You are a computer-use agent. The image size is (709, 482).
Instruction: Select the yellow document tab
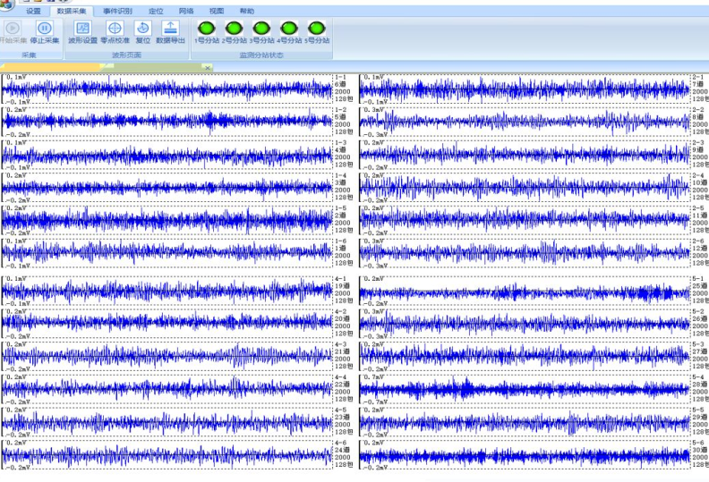(x=50, y=68)
